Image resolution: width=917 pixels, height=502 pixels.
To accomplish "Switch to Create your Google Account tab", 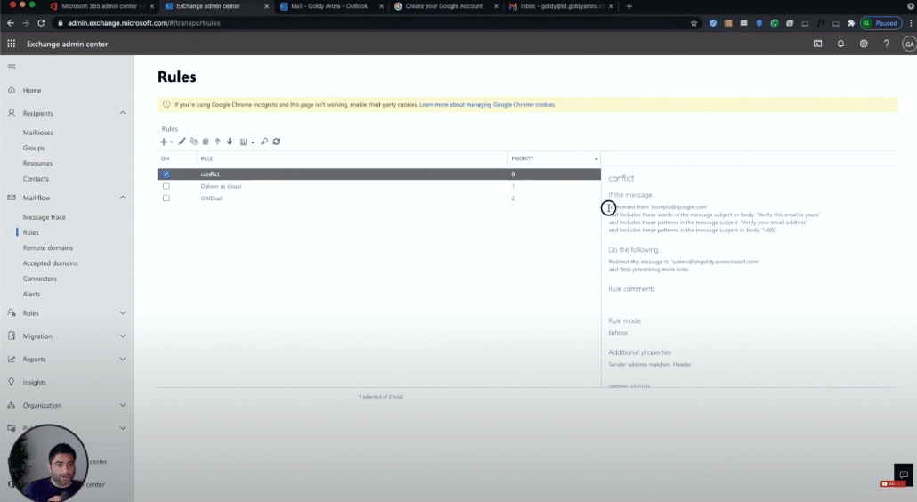I will [444, 6].
